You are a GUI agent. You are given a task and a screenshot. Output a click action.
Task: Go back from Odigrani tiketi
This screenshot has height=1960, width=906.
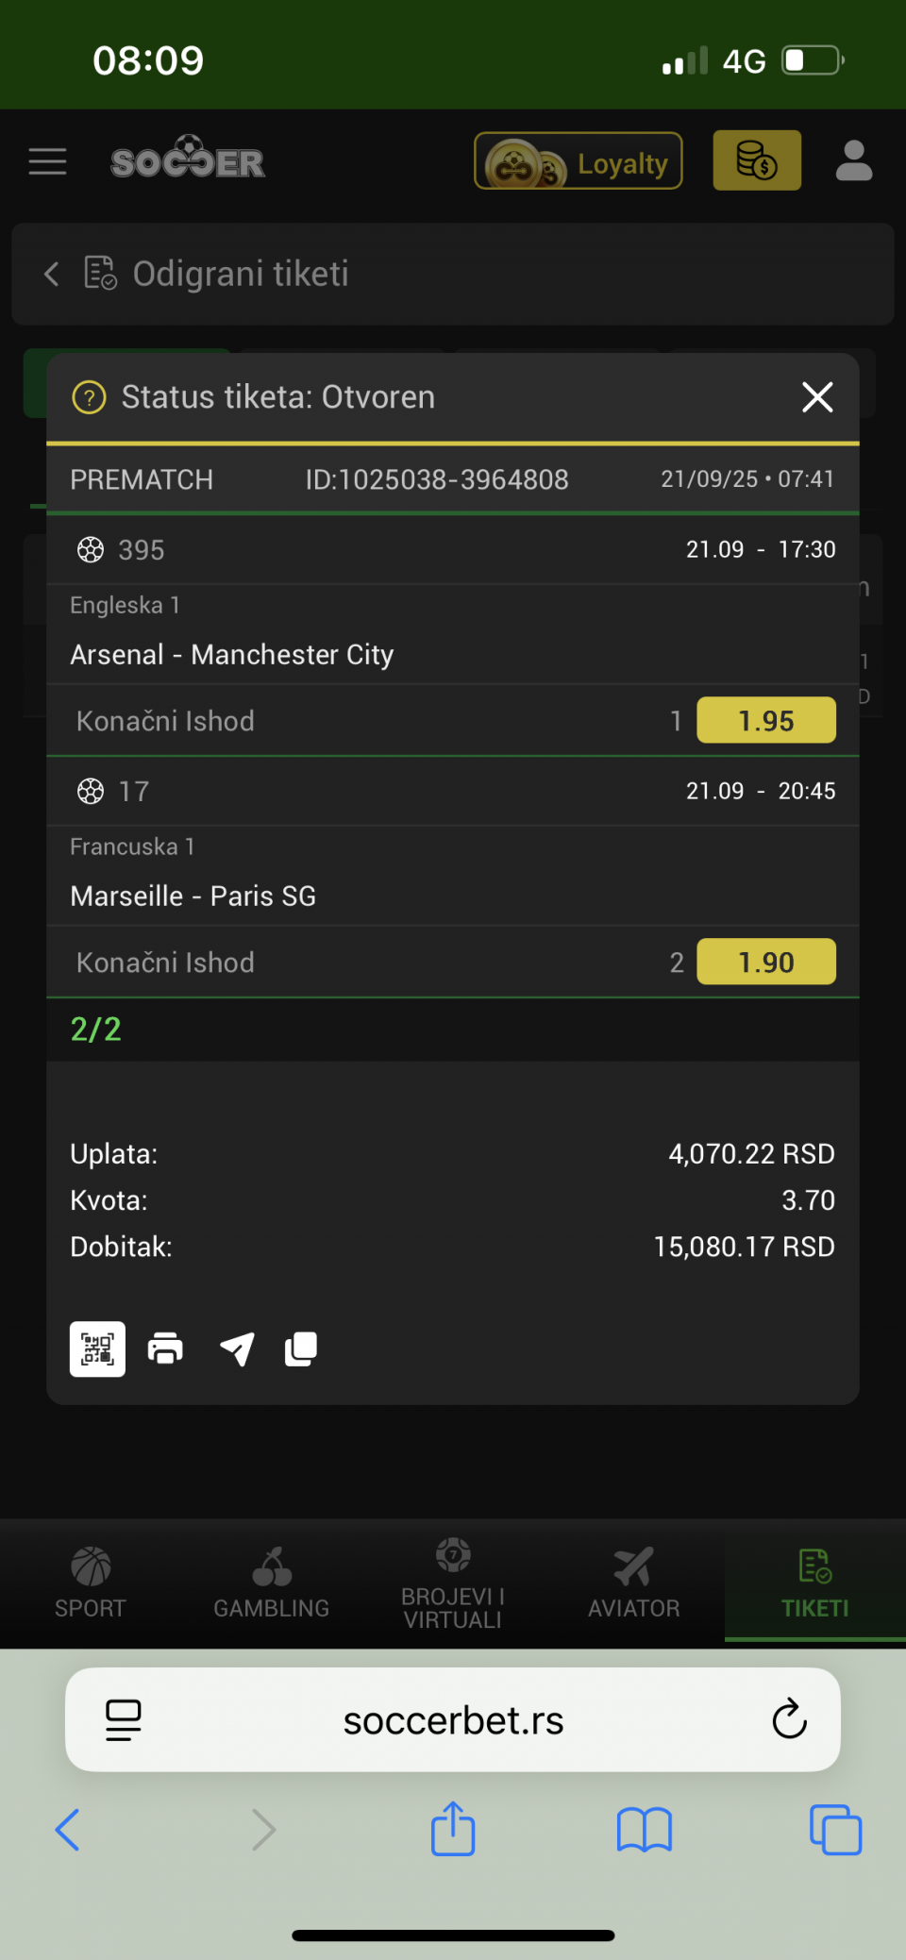(x=52, y=274)
